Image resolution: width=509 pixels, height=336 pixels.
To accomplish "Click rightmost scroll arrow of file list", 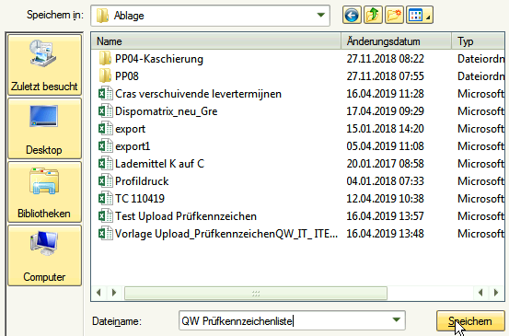I will (496, 293).
